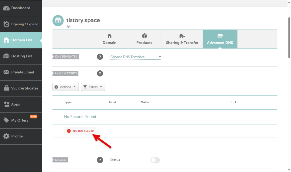Click the DNSSEC section label
The height and width of the screenshot is (172, 291).
pos(60,160)
